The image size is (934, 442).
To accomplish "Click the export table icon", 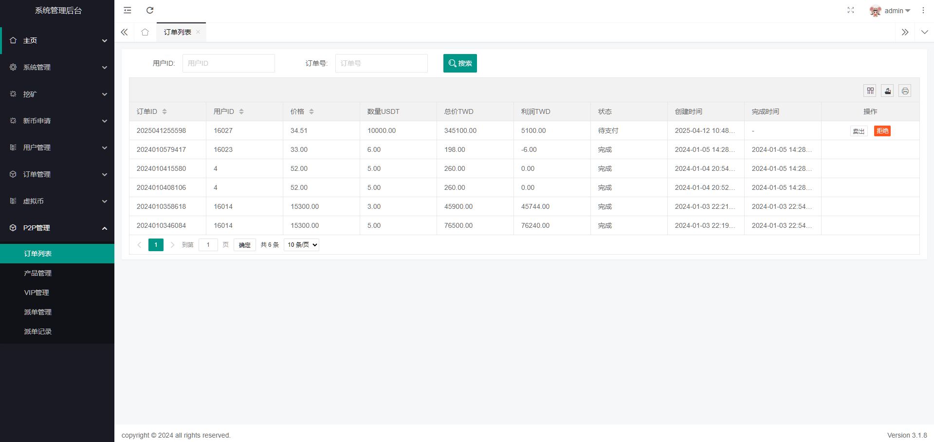I will coord(887,91).
